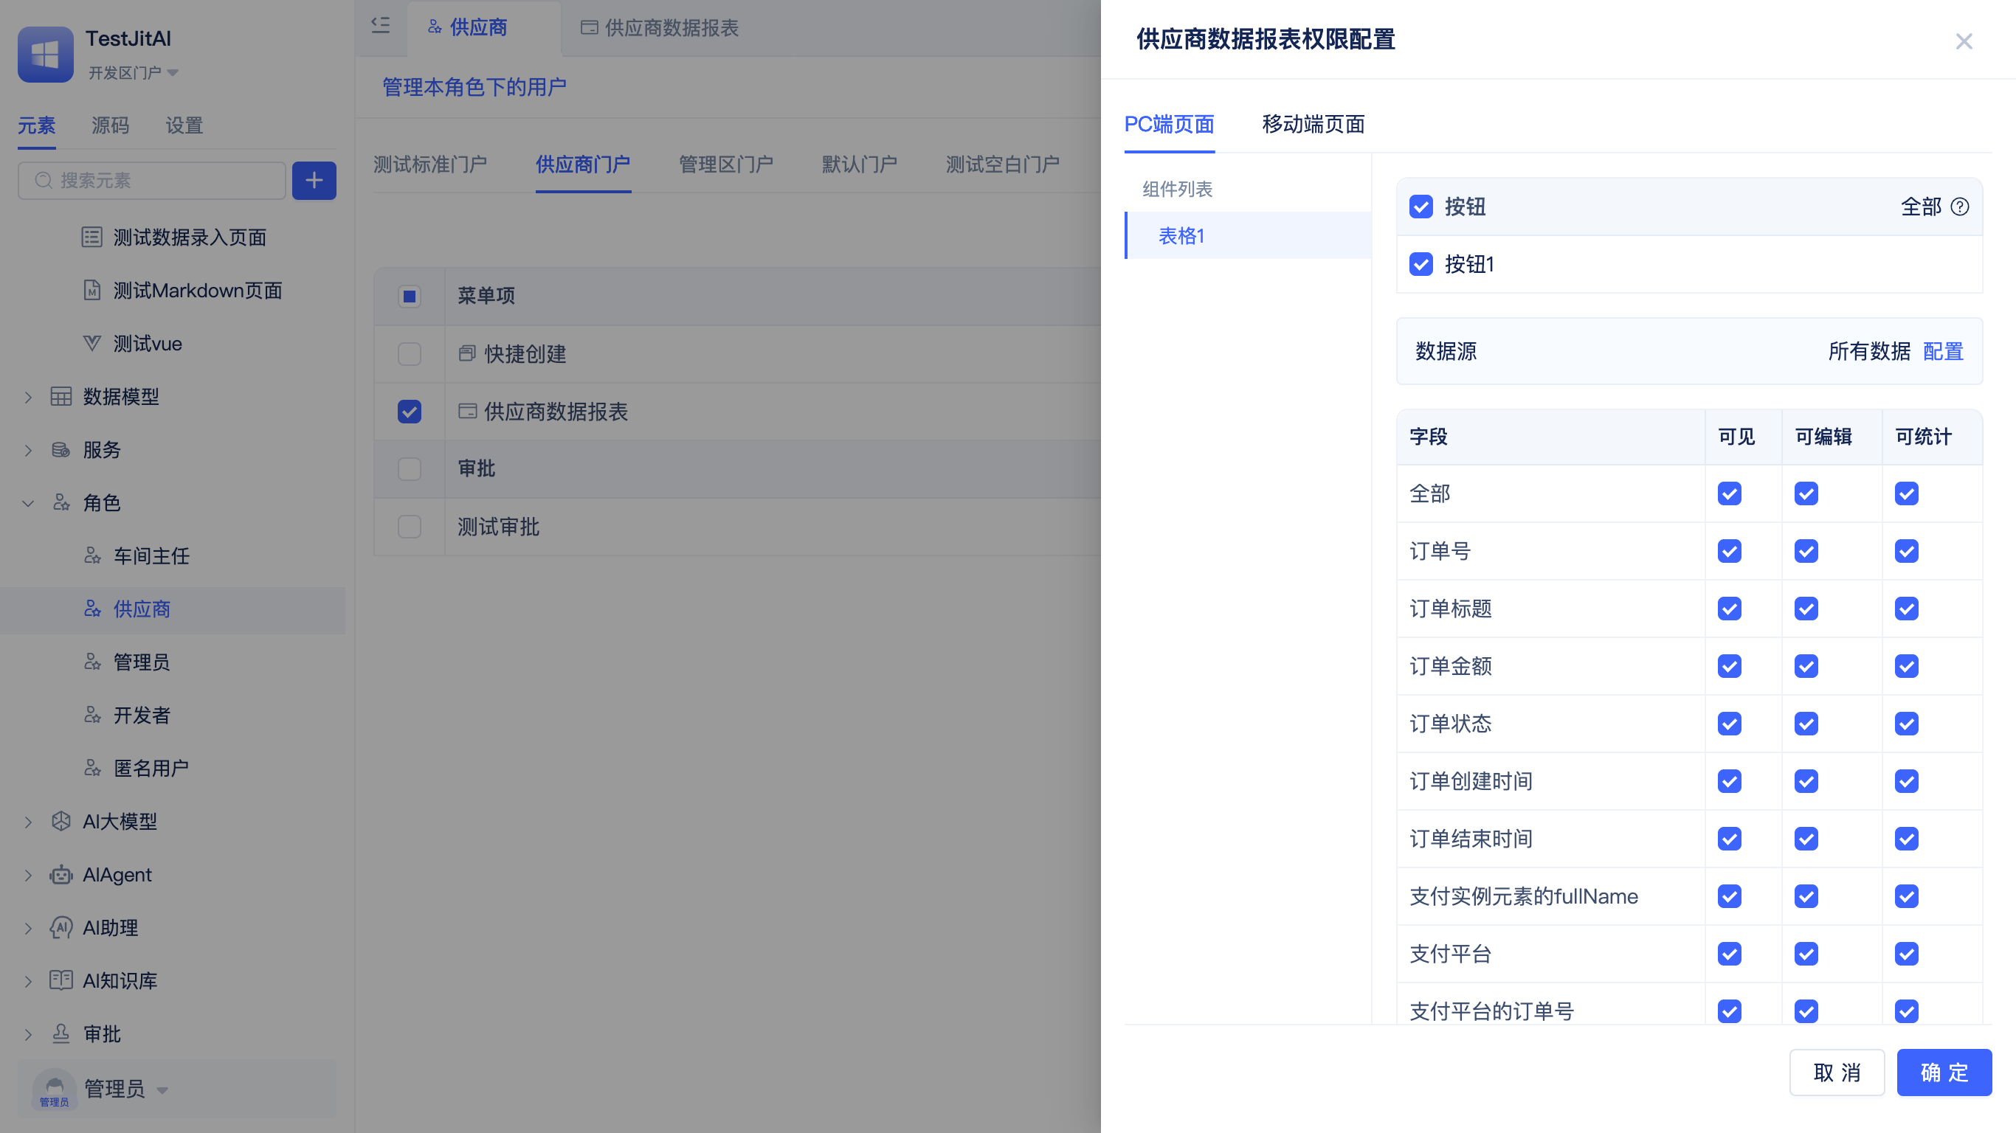Click the 管理员 role icon in tree
Image resolution: width=2016 pixels, height=1133 pixels.
coord(92,662)
